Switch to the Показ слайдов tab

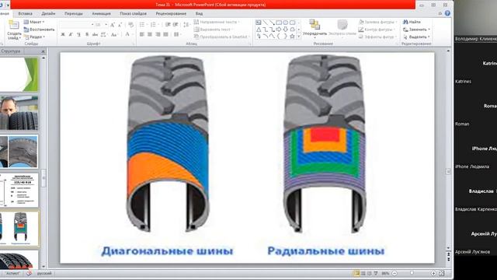tap(133, 14)
